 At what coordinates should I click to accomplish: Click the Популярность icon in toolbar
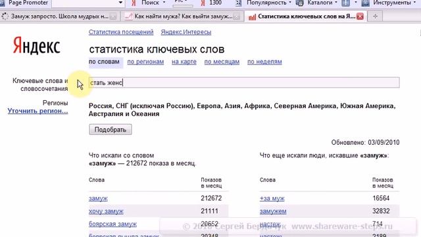[x=238, y=3]
